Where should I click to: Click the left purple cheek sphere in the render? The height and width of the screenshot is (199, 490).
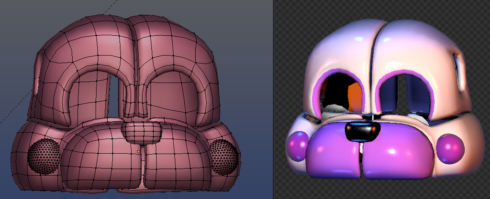tap(299, 146)
